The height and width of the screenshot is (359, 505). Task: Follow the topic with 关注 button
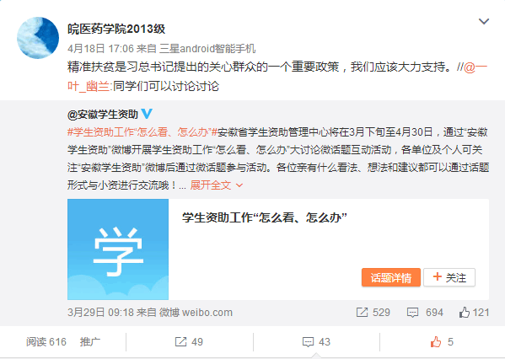pyautogui.click(x=449, y=277)
